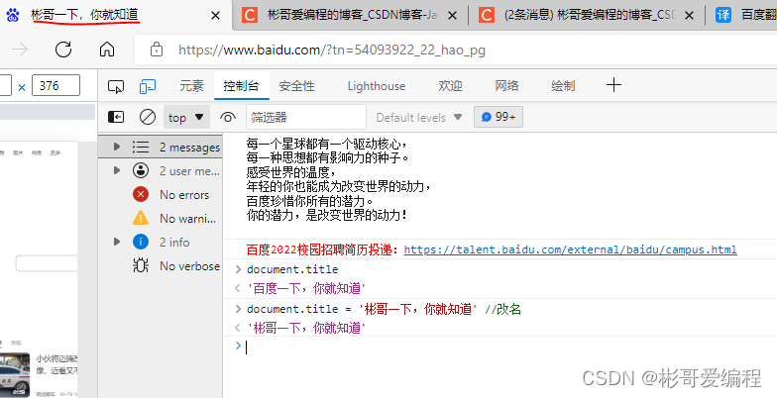The image size is (777, 398).
Task: Open the Lighthouse tab
Action: tap(377, 86)
